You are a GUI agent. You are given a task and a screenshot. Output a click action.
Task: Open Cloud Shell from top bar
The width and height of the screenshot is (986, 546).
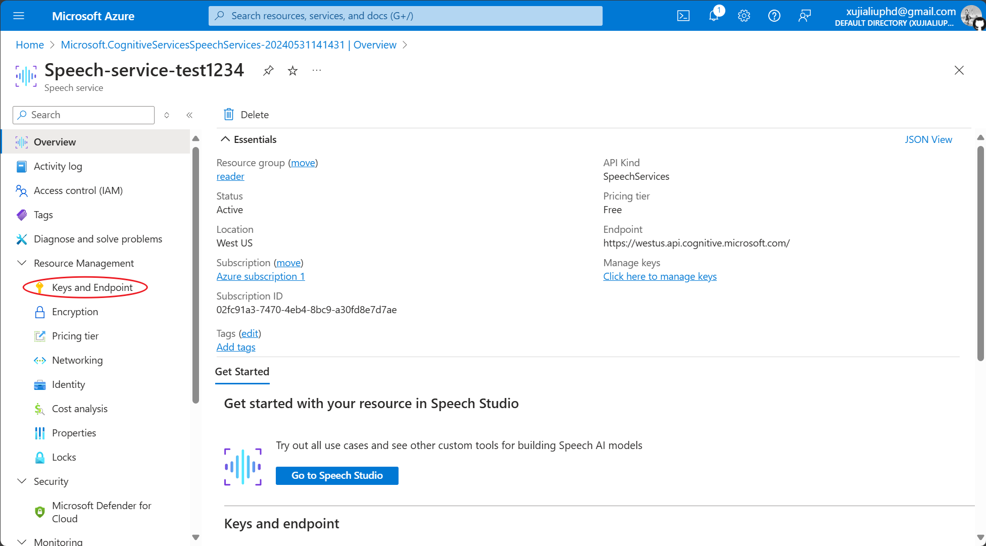(683, 16)
